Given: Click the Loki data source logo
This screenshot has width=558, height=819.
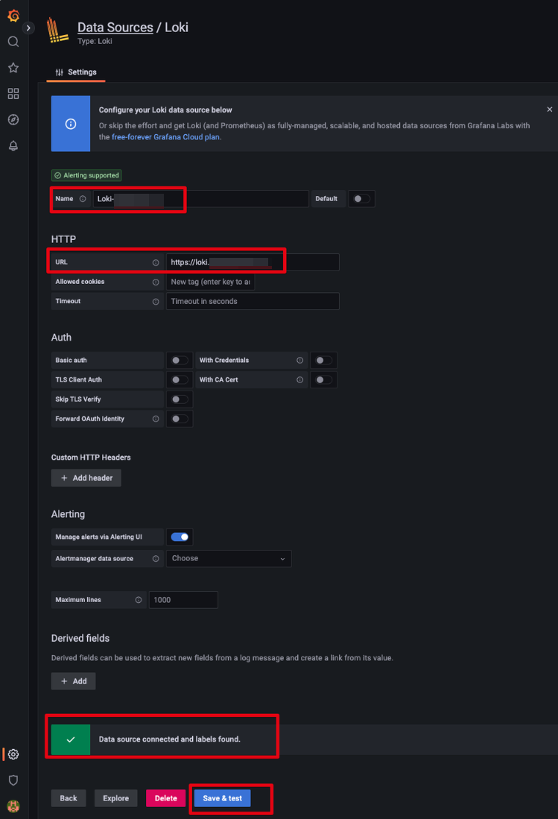Looking at the screenshot, I should click(x=57, y=31).
